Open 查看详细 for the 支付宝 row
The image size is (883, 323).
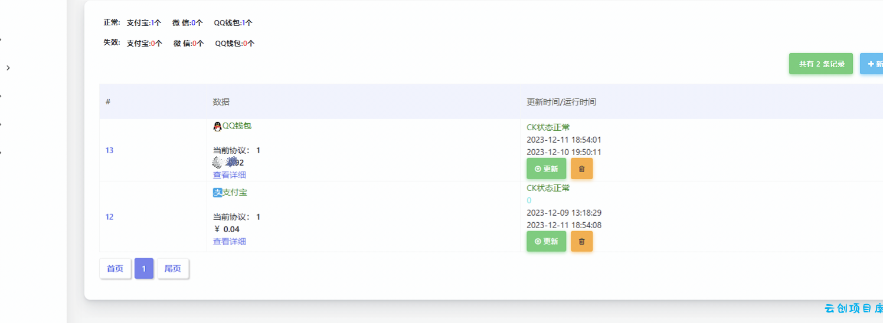tap(230, 242)
